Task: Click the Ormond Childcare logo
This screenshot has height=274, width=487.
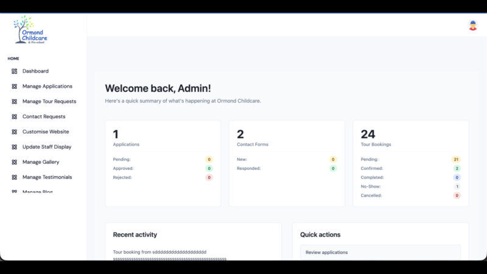Action: (x=30, y=29)
